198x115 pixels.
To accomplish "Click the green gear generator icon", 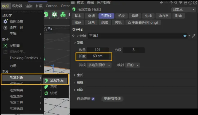I will [x=54, y=14].
